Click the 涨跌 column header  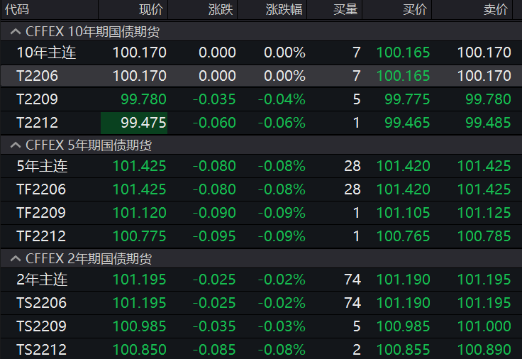[x=220, y=10]
